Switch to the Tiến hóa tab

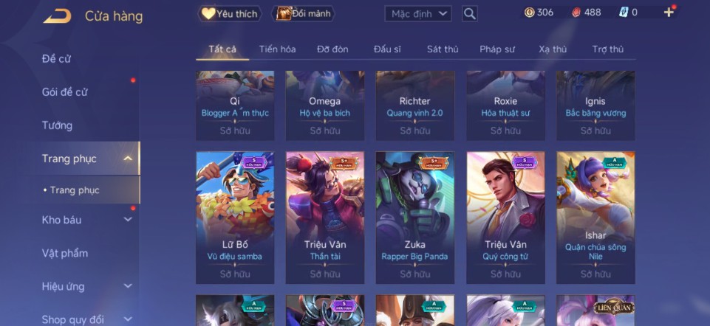pos(277,49)
